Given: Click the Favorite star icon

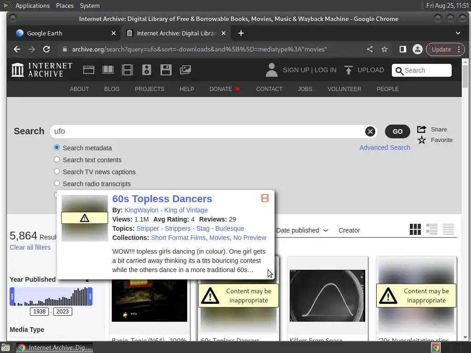Looking at the screenshot, I should (422, 140).
